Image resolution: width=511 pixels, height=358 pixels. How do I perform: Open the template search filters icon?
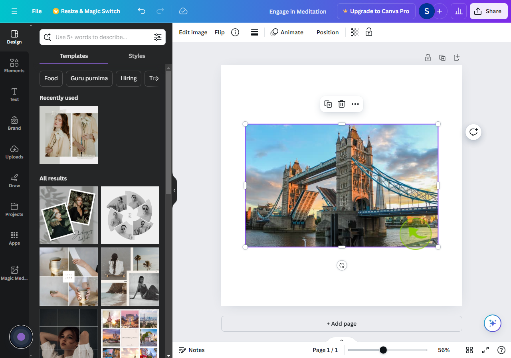[158, 37]
